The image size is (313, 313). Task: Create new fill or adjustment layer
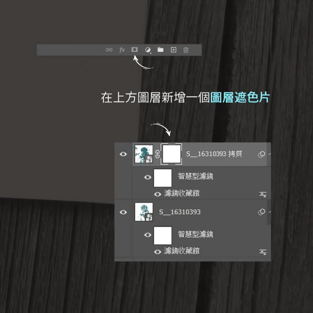coord(148,50)
